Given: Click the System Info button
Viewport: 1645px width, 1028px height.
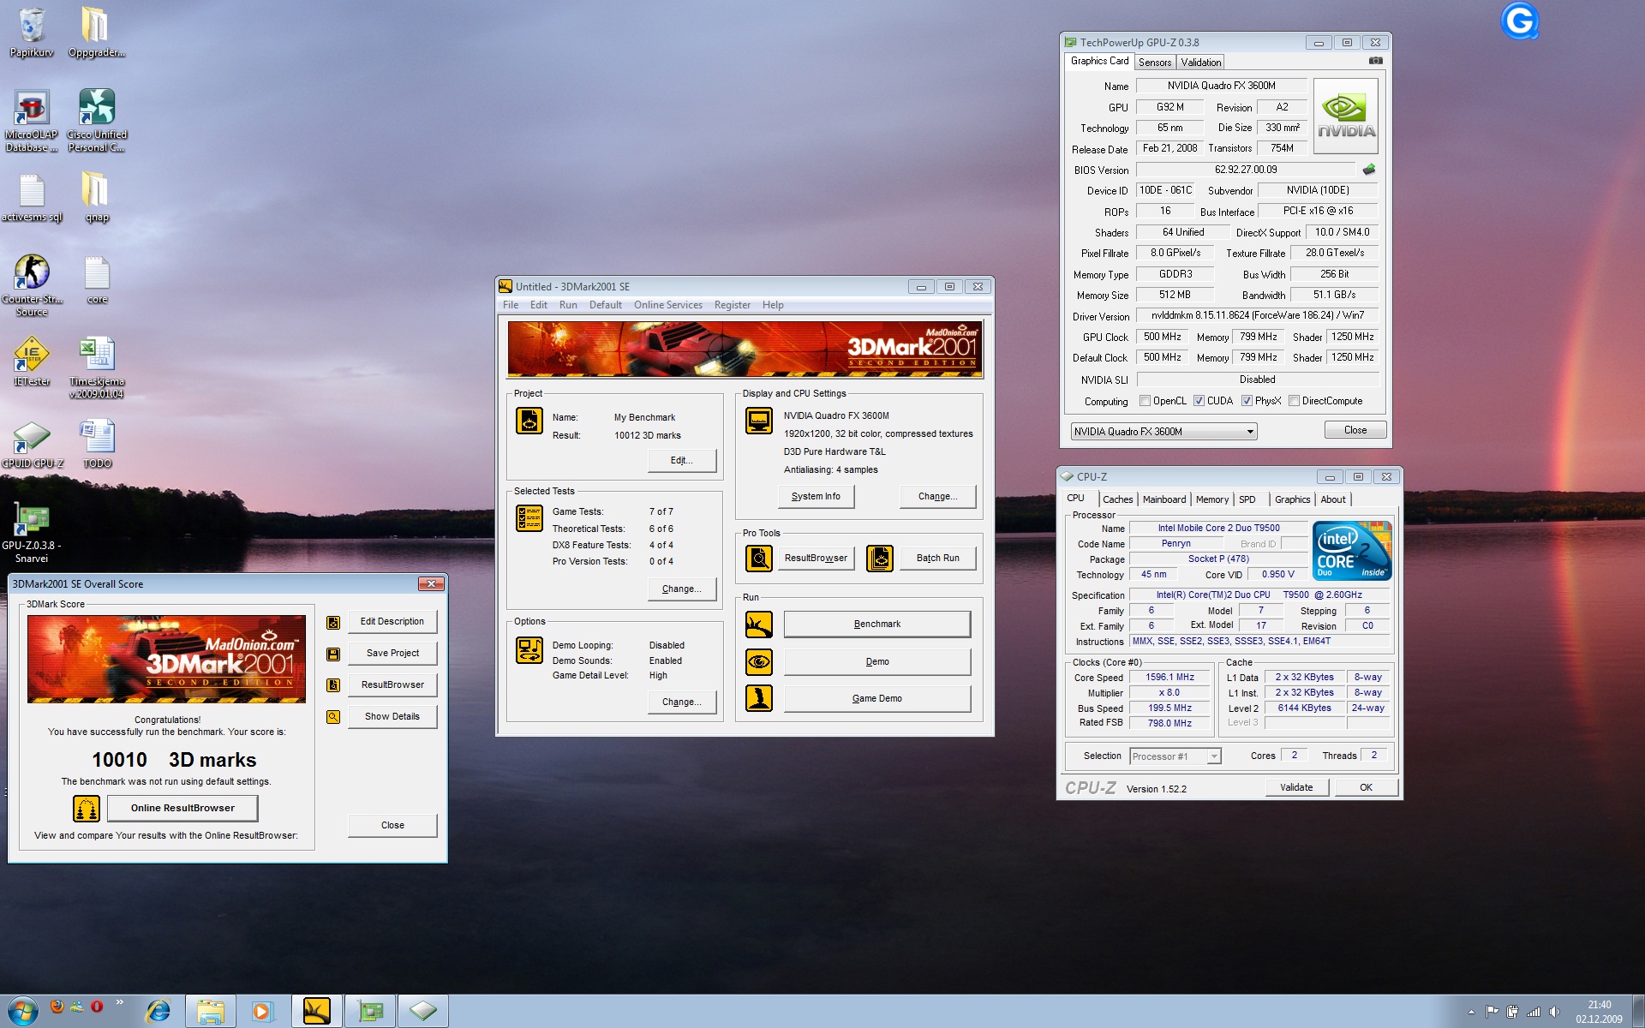Looking at the screenshot, I should [816, 497].
